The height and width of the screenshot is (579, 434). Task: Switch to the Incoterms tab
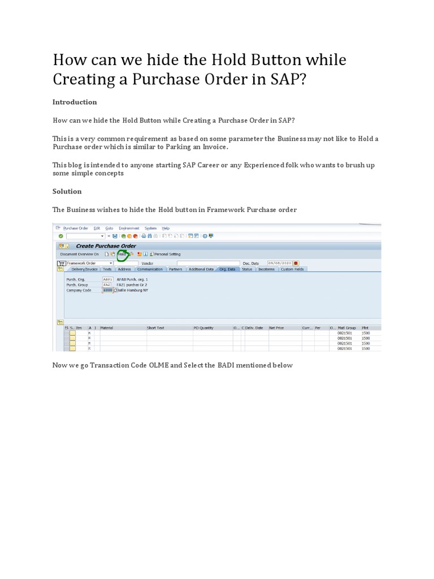tap(266, 269)
